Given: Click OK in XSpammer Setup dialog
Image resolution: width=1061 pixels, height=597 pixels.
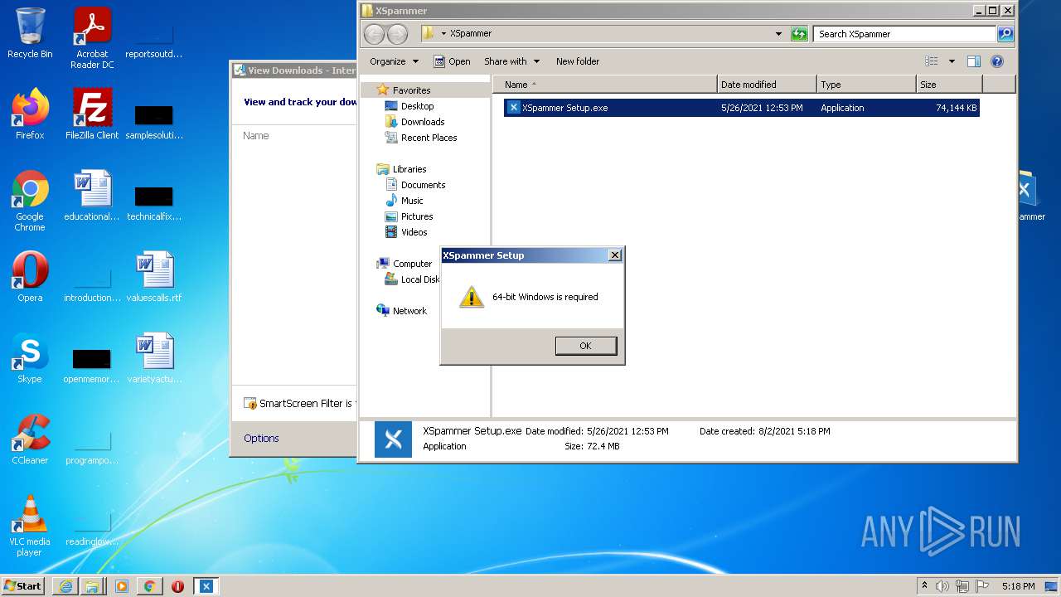Looking at the screenshot, I should 586,346.
